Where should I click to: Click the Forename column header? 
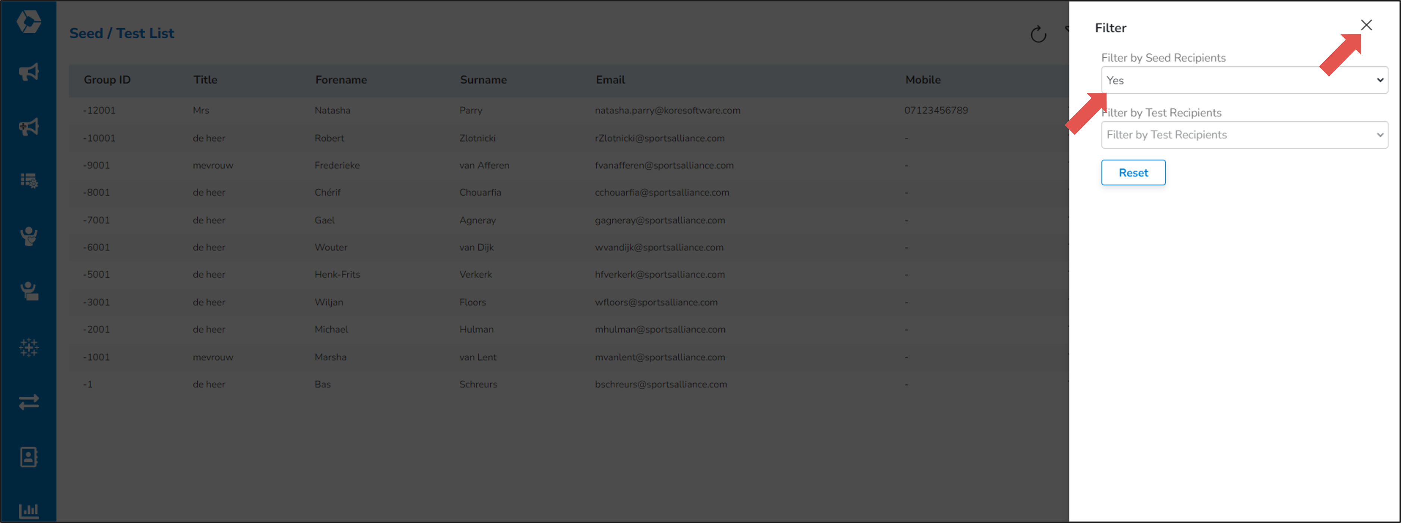(x=341, y=79)
